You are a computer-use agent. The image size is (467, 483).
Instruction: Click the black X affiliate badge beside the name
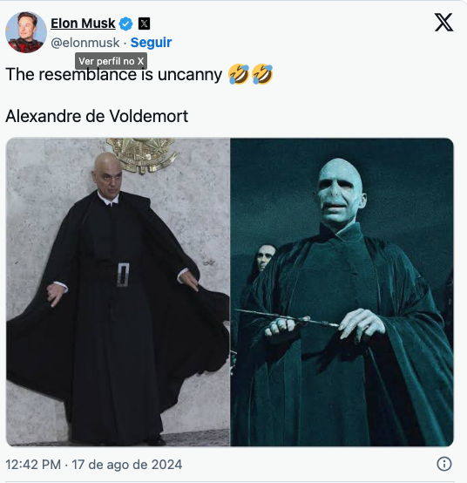click(144, 24)
